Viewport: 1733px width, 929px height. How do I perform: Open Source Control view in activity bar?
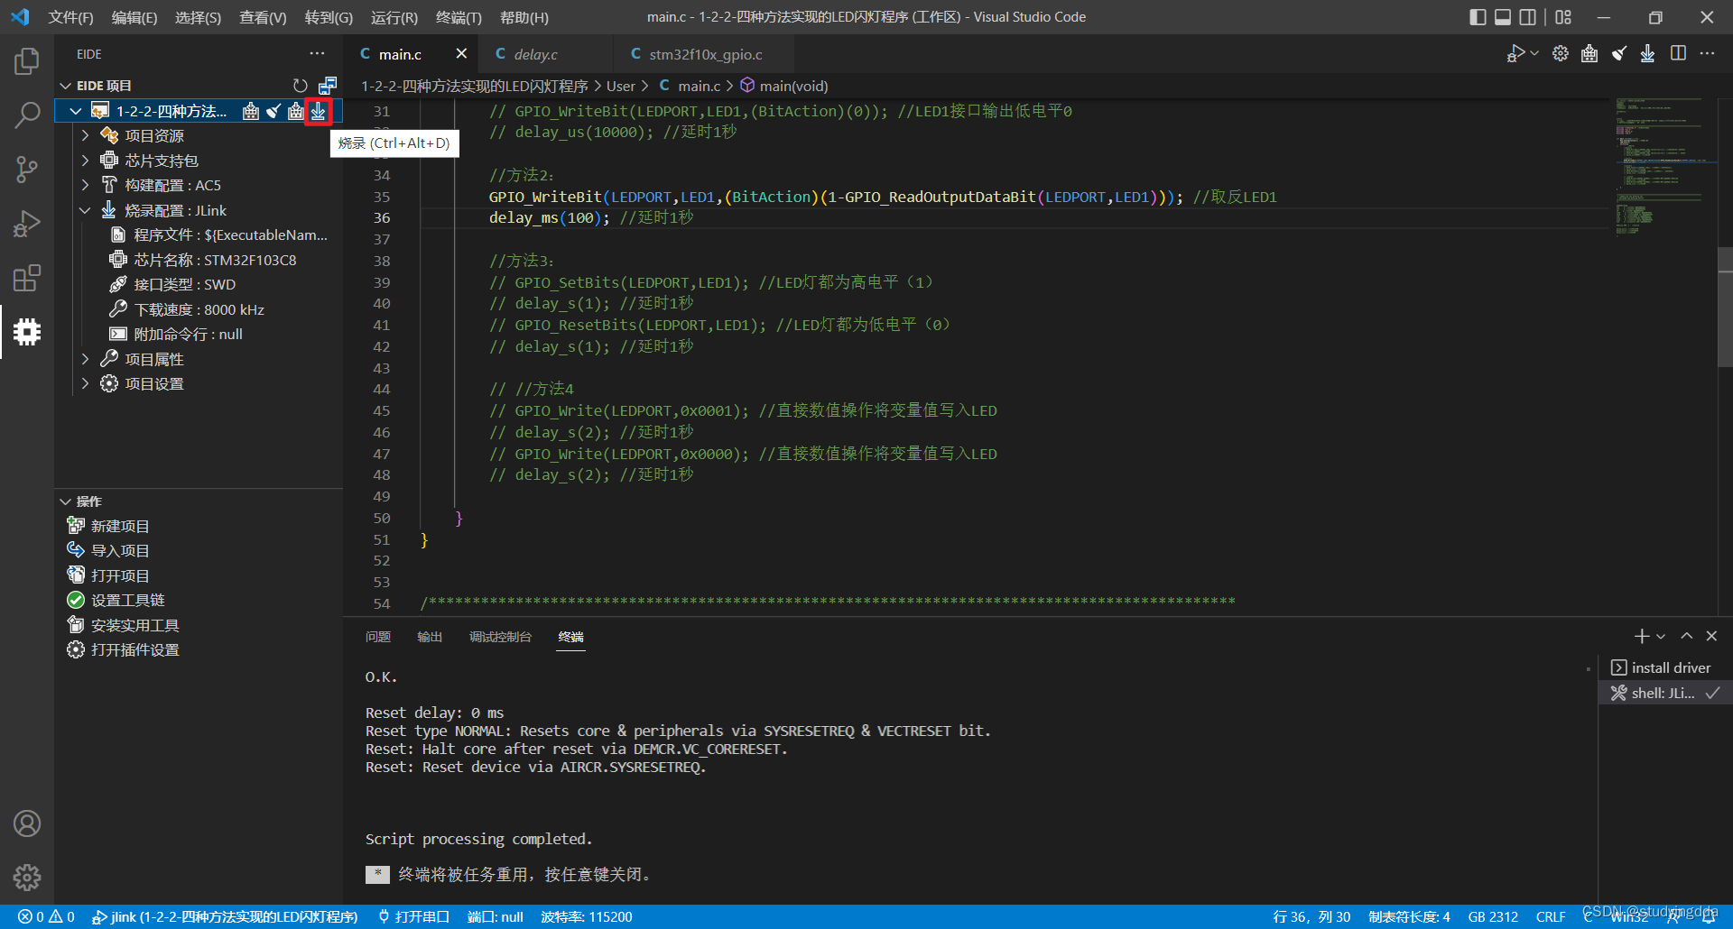27,169
